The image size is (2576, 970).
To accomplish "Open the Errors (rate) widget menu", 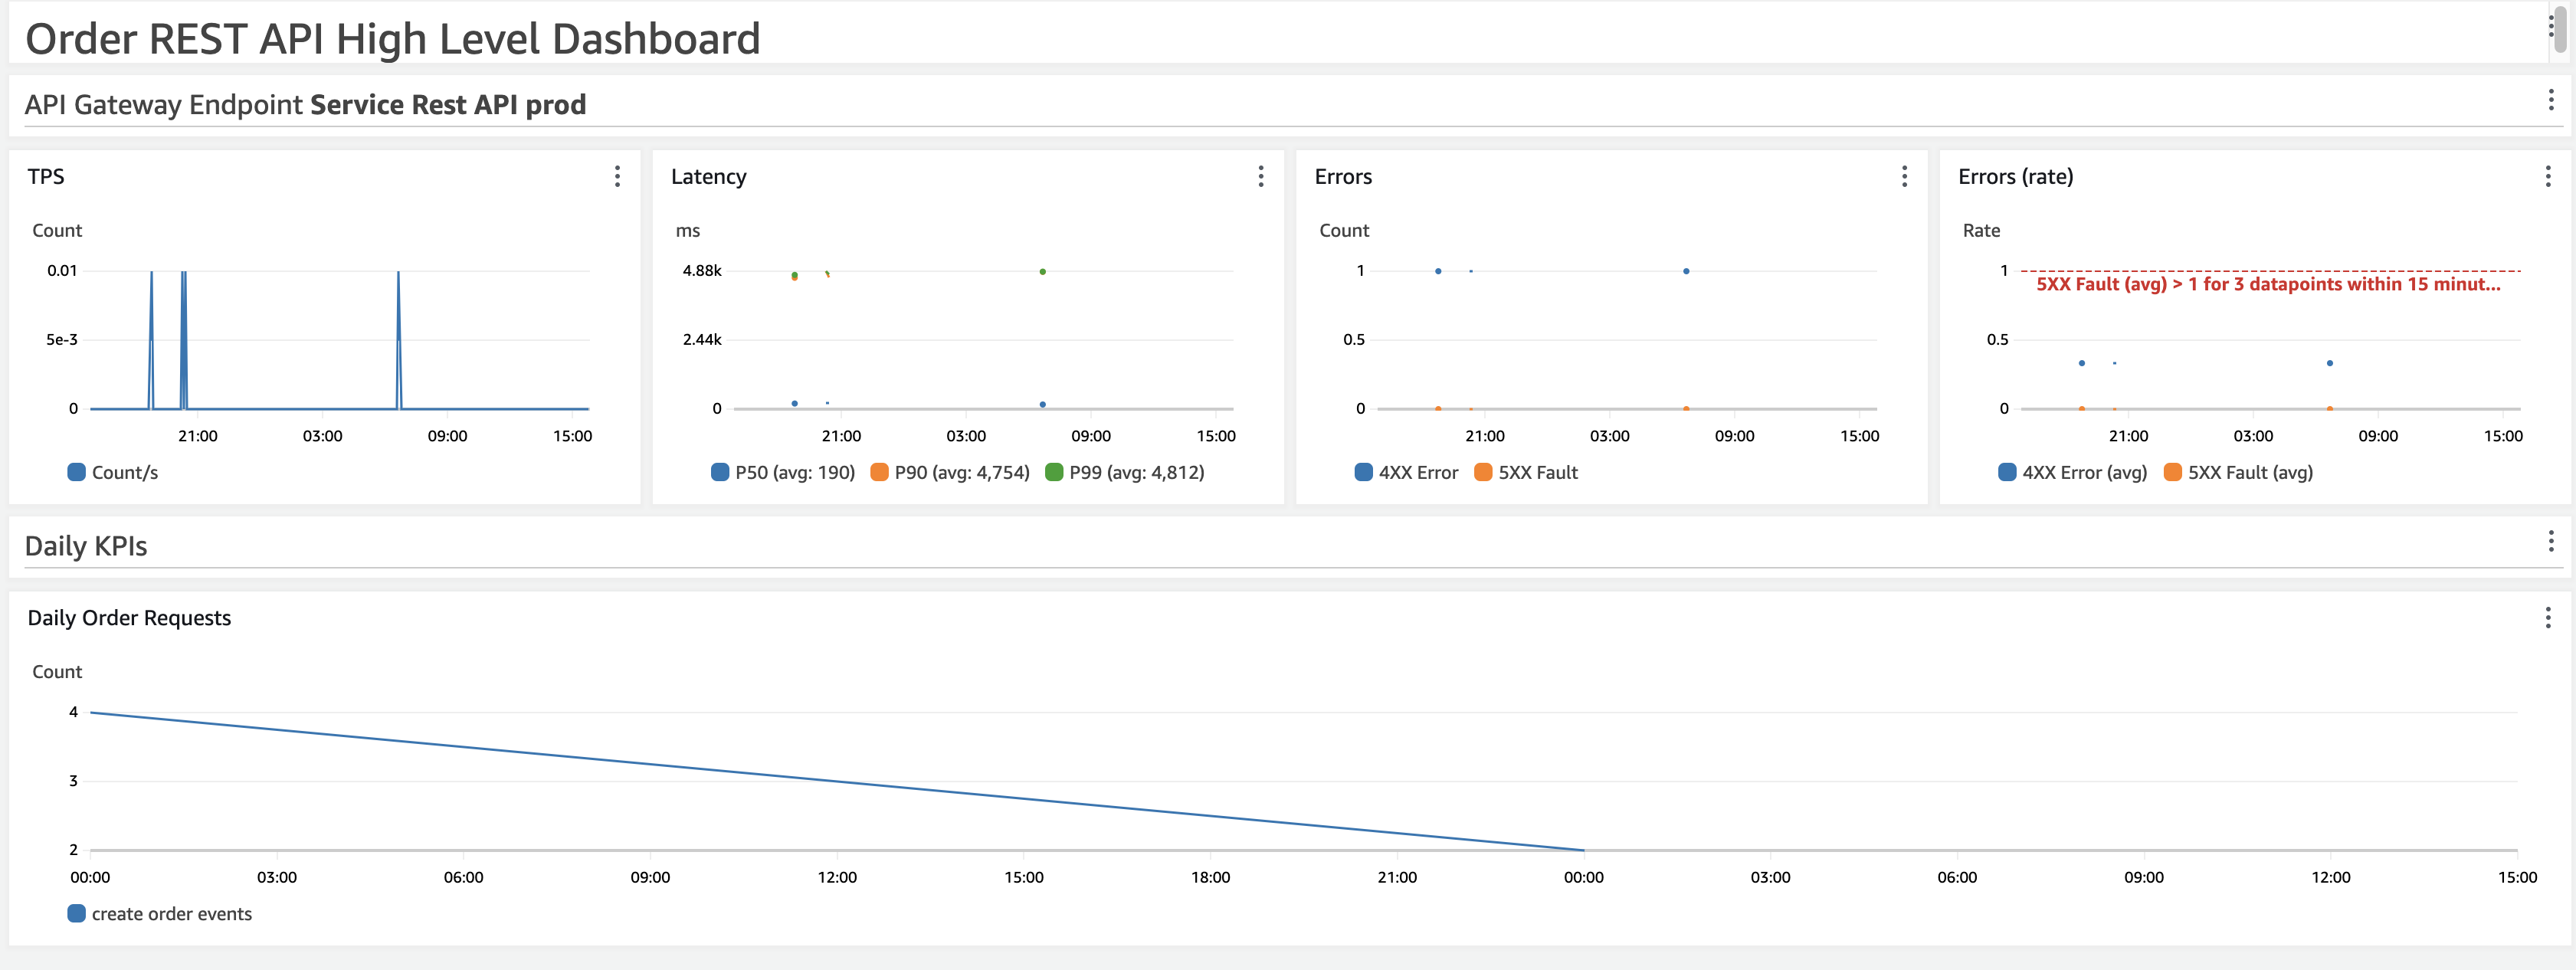I will point(2547,176).
